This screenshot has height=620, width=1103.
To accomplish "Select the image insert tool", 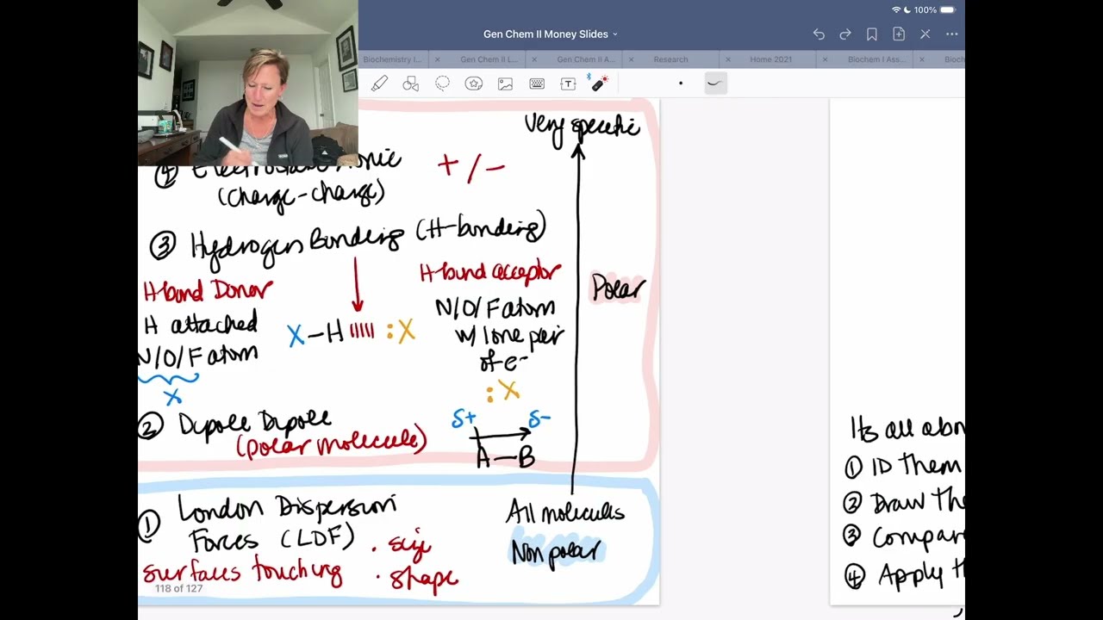I will (x=505, y=84).
